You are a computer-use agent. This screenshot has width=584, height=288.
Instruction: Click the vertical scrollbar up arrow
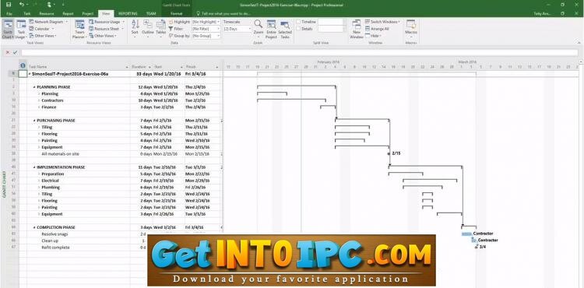(x=581, y=61)
